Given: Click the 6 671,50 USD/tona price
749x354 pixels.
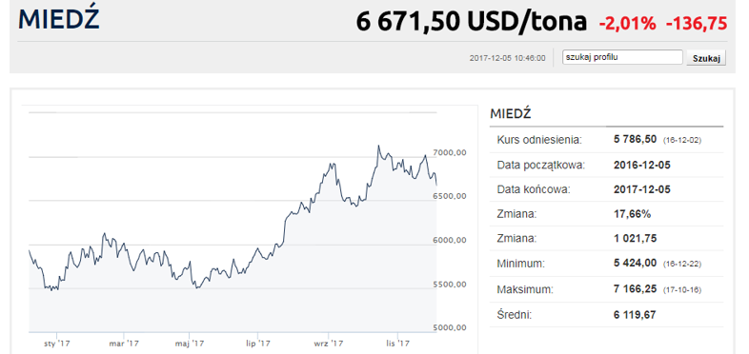Looking at the screenshot, I should point(471,22).
